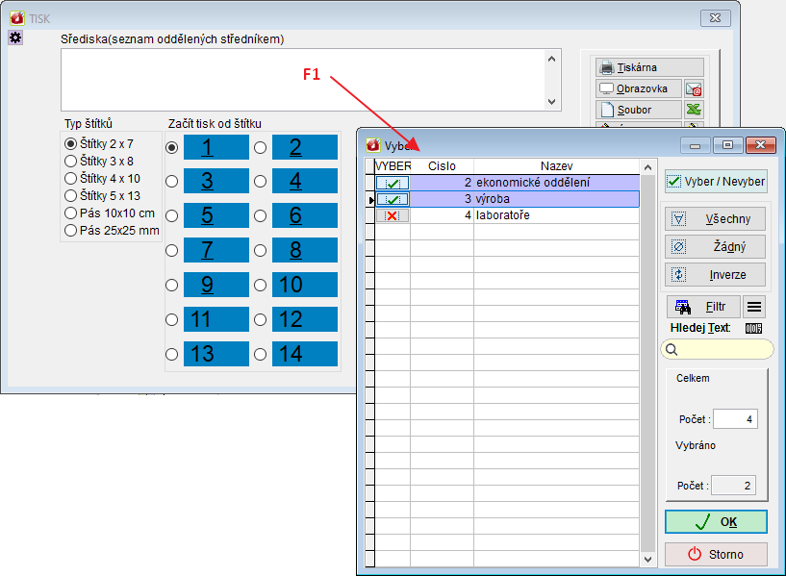The height and width of the screenshot is (576, 786).
Task: Close the TISK window
Action: [x=716, y=18]
